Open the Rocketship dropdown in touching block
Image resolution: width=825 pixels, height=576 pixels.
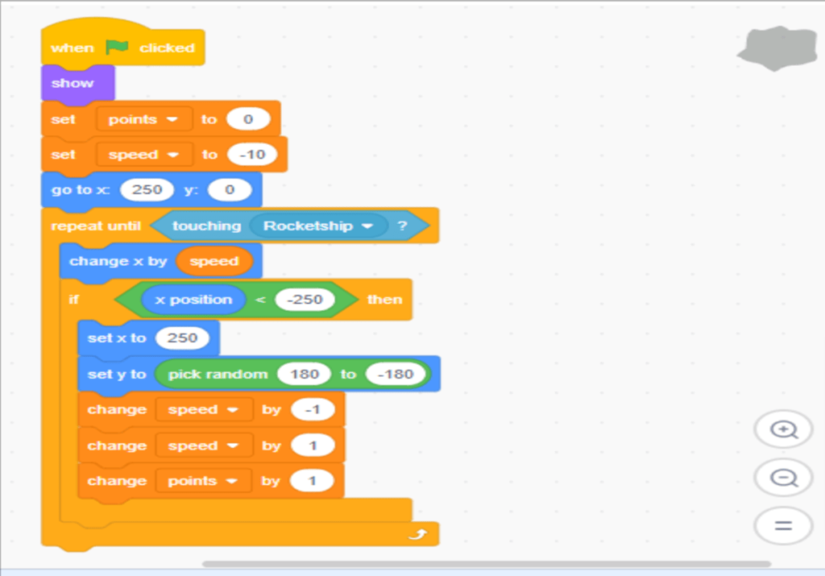(x=369, y=225)
